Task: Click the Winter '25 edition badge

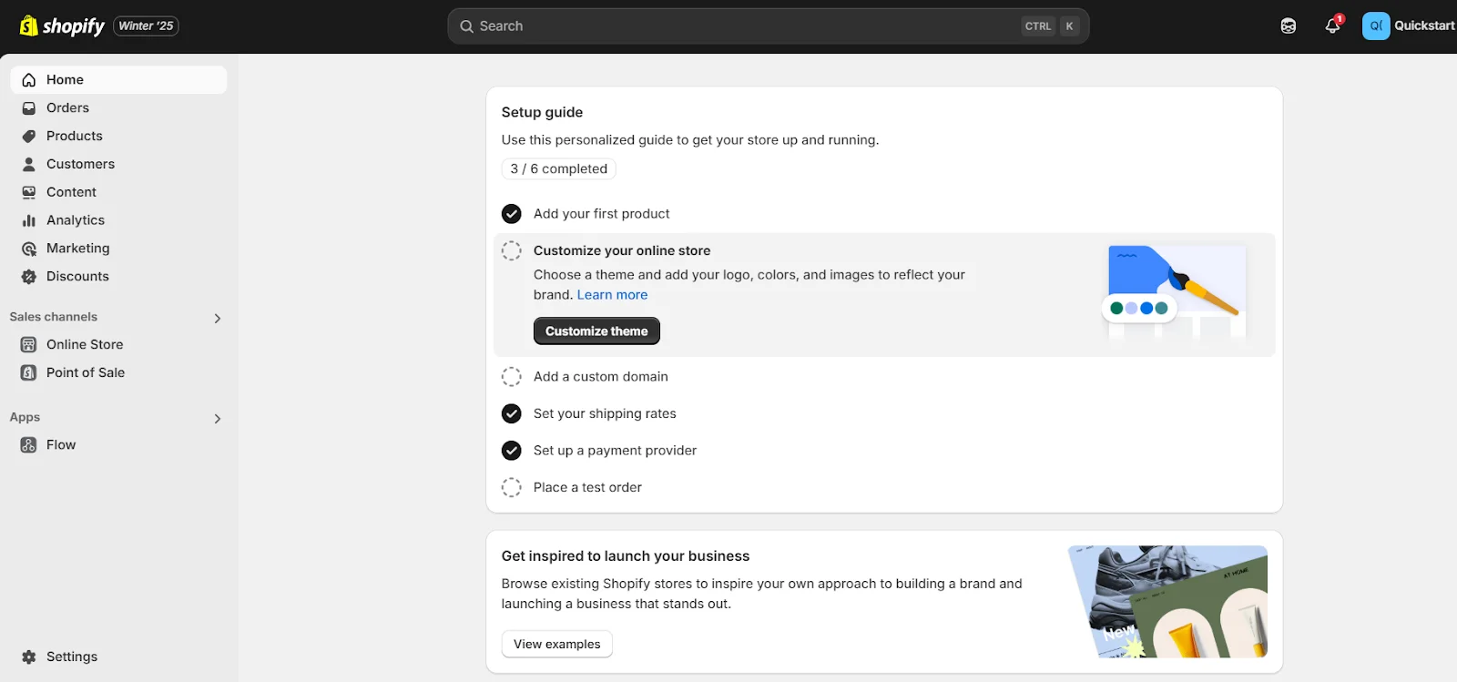Action: tap(146, 26)
